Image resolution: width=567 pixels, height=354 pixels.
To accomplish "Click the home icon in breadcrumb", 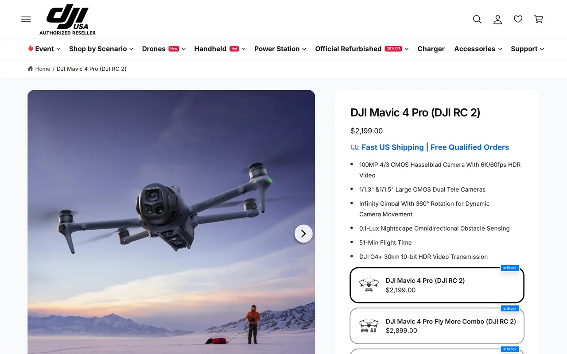I will 30,69.
